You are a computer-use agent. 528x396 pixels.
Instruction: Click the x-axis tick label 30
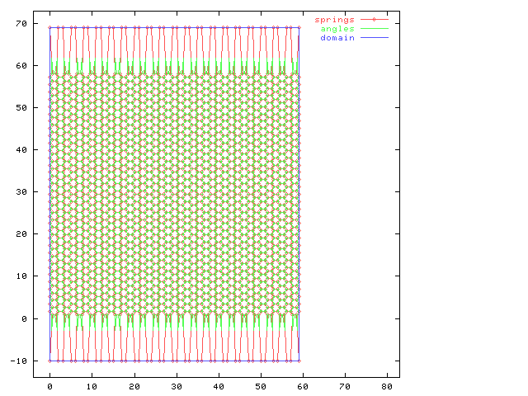tap(177, 385)
